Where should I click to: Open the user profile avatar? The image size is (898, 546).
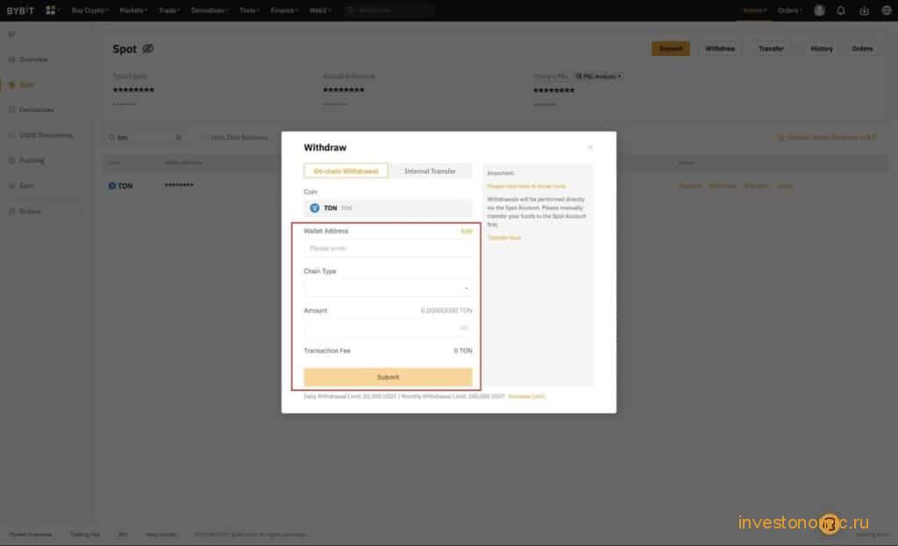tap(820, 11)
